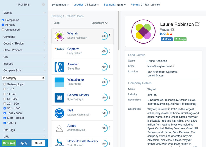Screen dimensions: 206x147
Task: Open the three-dot menu for Dell lead
Action: tap(110, 113)
